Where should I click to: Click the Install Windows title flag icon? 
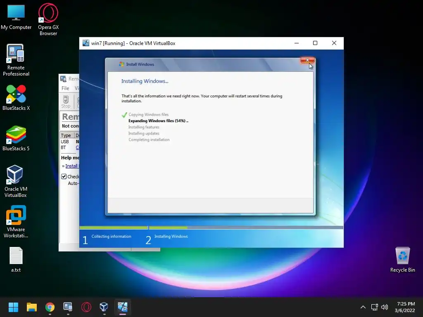click(x=121, y=64)
